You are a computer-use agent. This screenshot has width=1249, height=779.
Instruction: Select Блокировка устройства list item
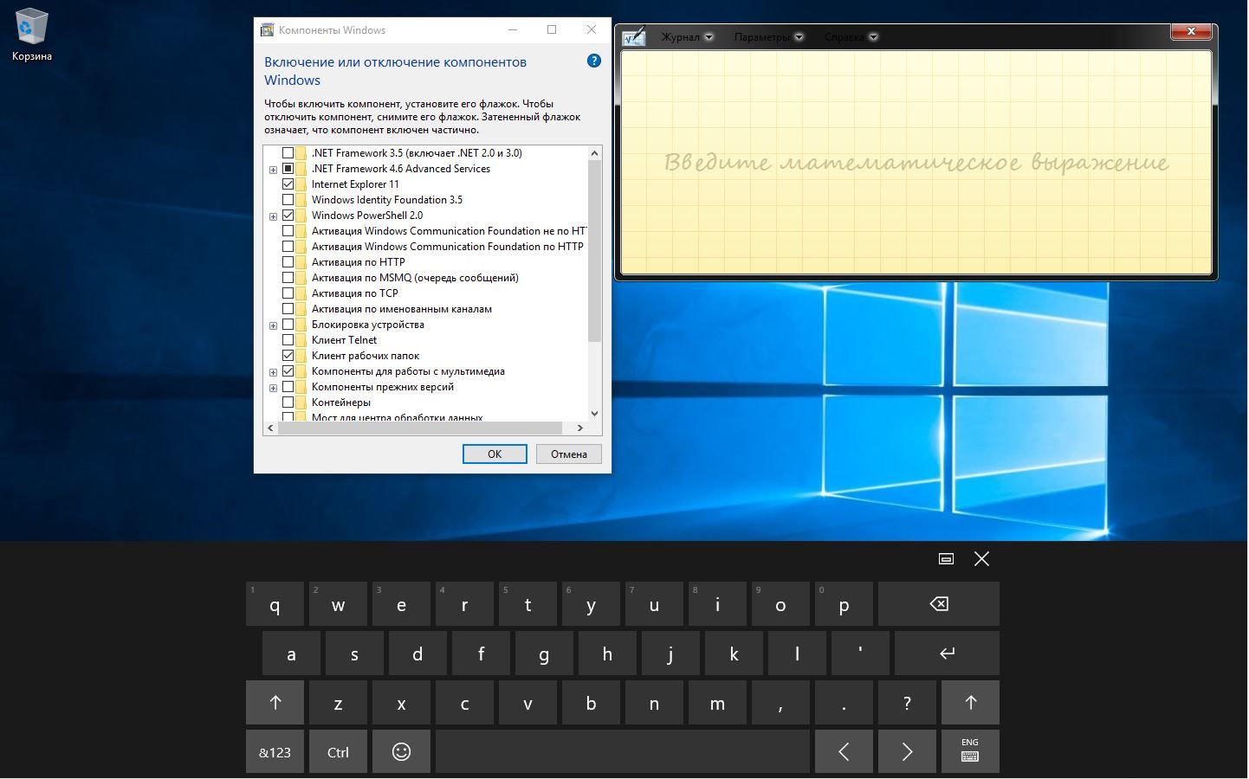pos(367,325)
